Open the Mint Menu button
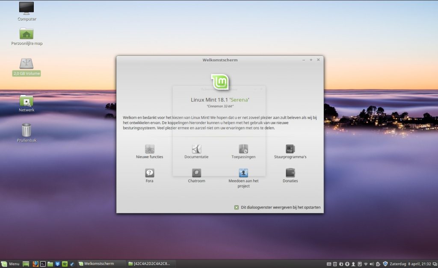Screen dimensions: 438x268 pyautogui.click(x=10, y=264)
